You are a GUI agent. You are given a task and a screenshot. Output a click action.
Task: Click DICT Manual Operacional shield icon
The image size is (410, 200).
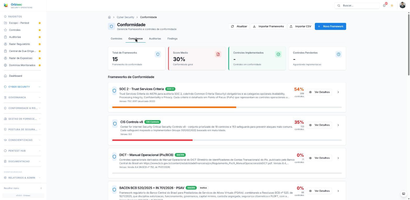[114, 157]
